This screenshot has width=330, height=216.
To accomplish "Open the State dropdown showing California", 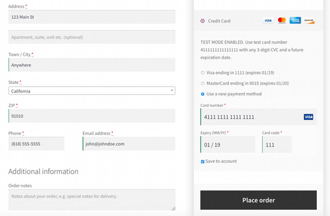I will click(92, 91).
